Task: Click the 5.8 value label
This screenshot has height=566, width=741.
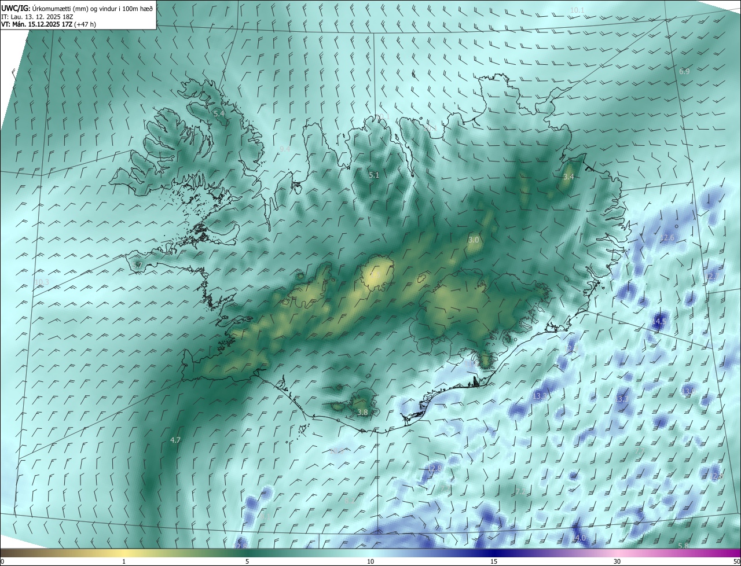Action: [683, 546]
